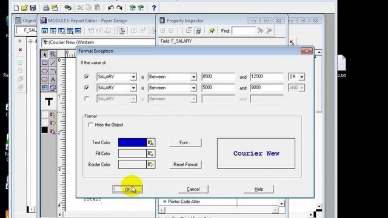
Task: Click the Mail icon next to Print
Action: 55,8
